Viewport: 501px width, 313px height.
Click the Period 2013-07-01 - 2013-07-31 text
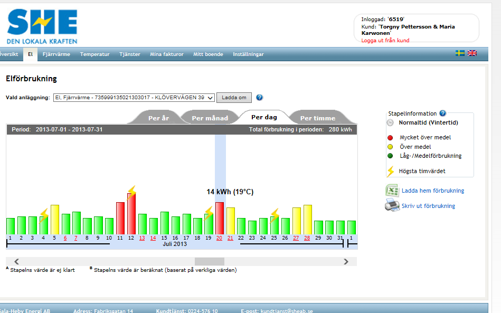(57, 130)
